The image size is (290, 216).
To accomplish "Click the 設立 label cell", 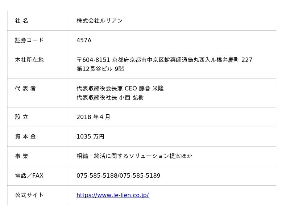I will coord(22,117).
